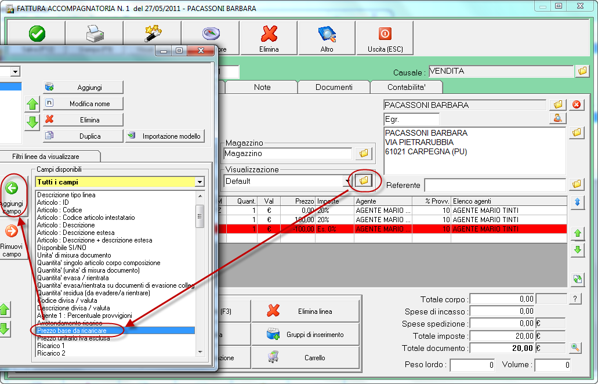598x384 pixels.
Task: Open folder icon next to Magazzino field
Action: [364, 153]
